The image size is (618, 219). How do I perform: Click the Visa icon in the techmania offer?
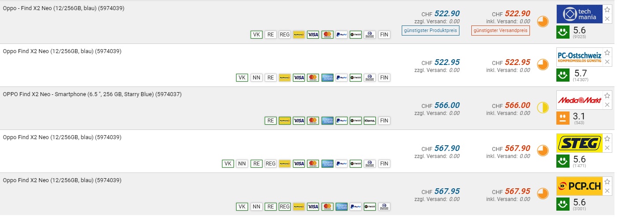pyautogui.click(x=313, y=35)
